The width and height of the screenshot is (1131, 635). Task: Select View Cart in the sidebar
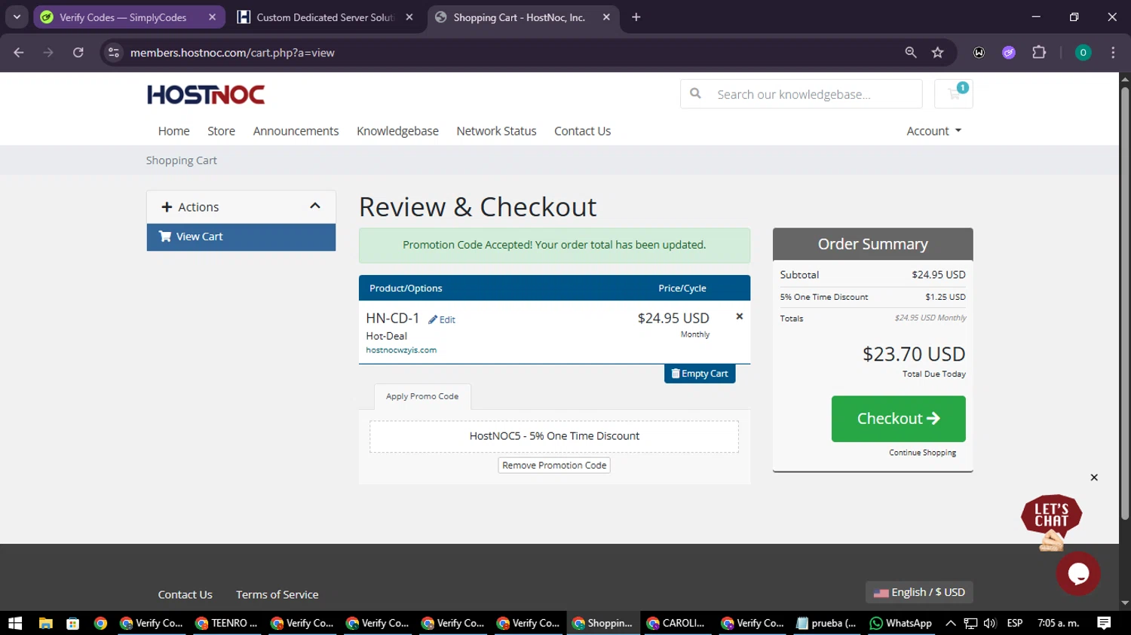point(241,237)
